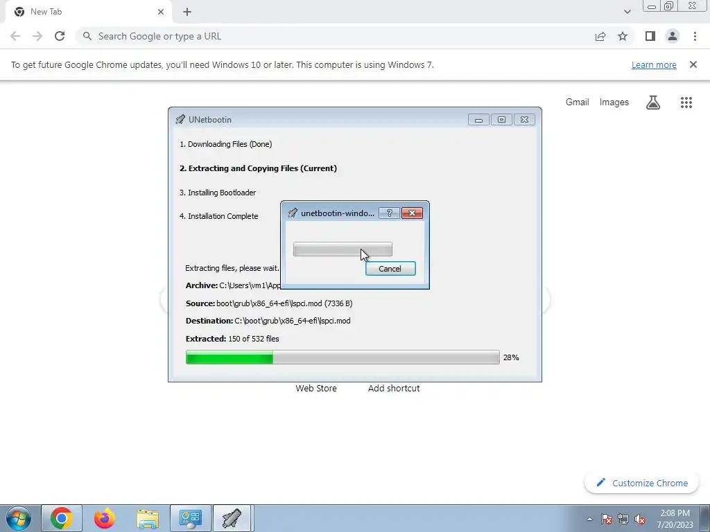
Task: Open the Chrome three-dot menu
Action: coord(695,36)
